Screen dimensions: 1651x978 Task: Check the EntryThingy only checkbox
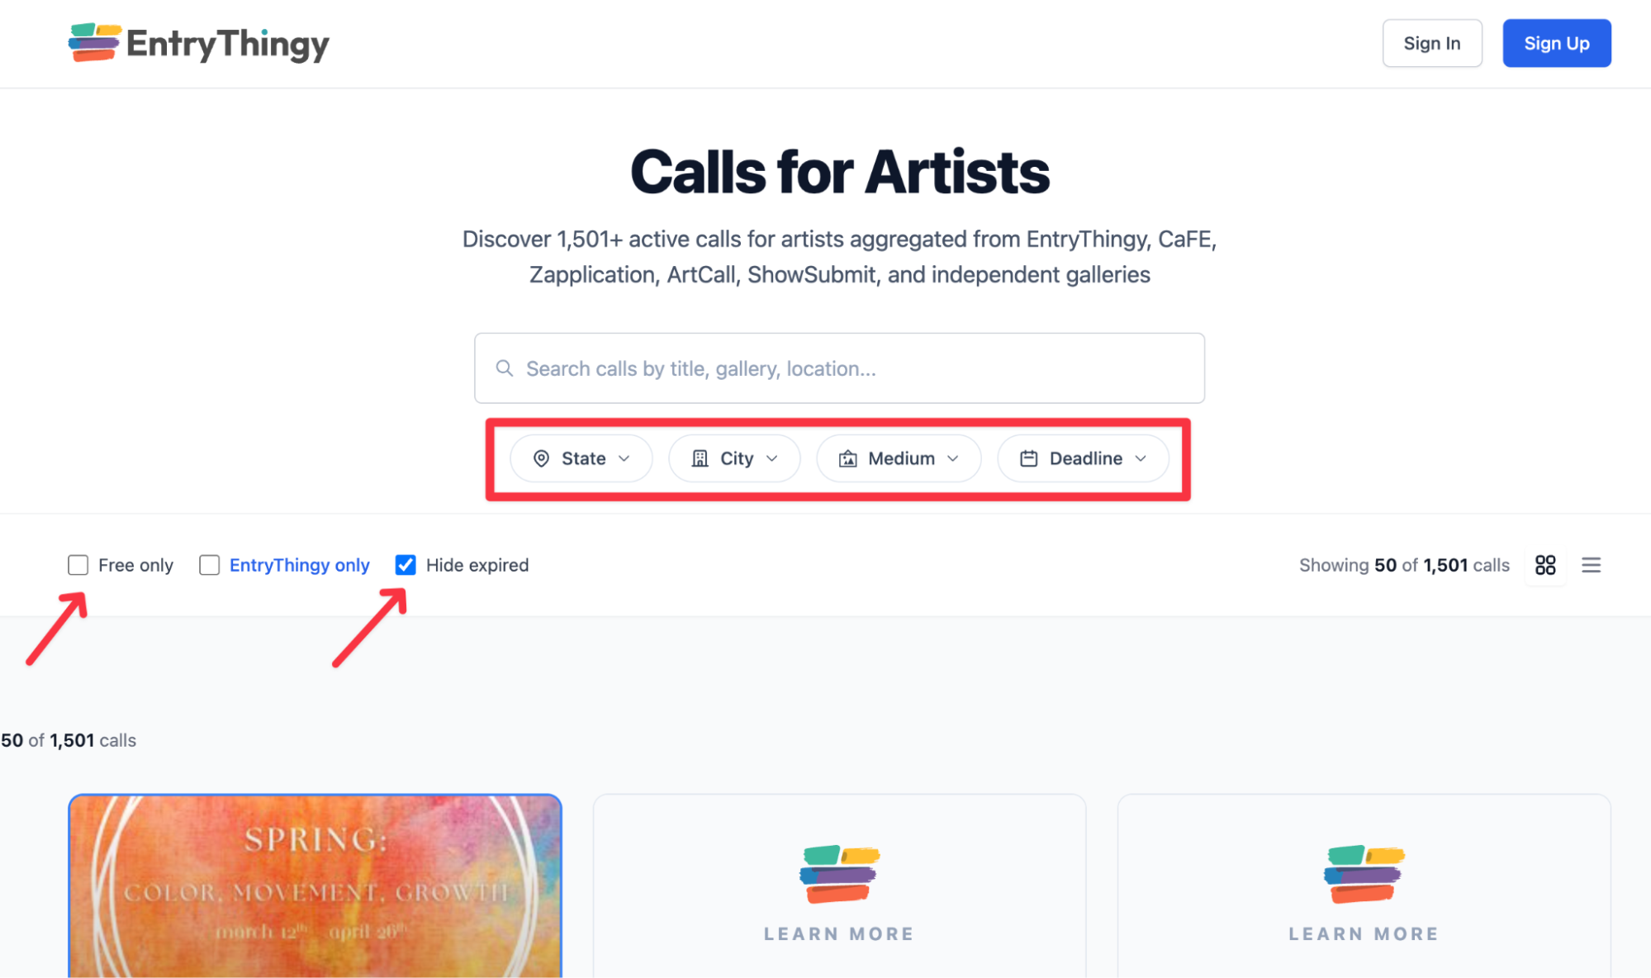pos(209,565)
